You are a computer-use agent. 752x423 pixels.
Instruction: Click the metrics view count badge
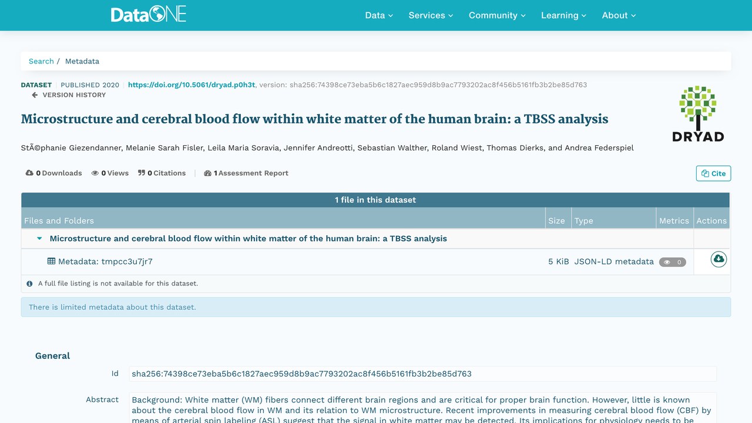pos(673,262)
